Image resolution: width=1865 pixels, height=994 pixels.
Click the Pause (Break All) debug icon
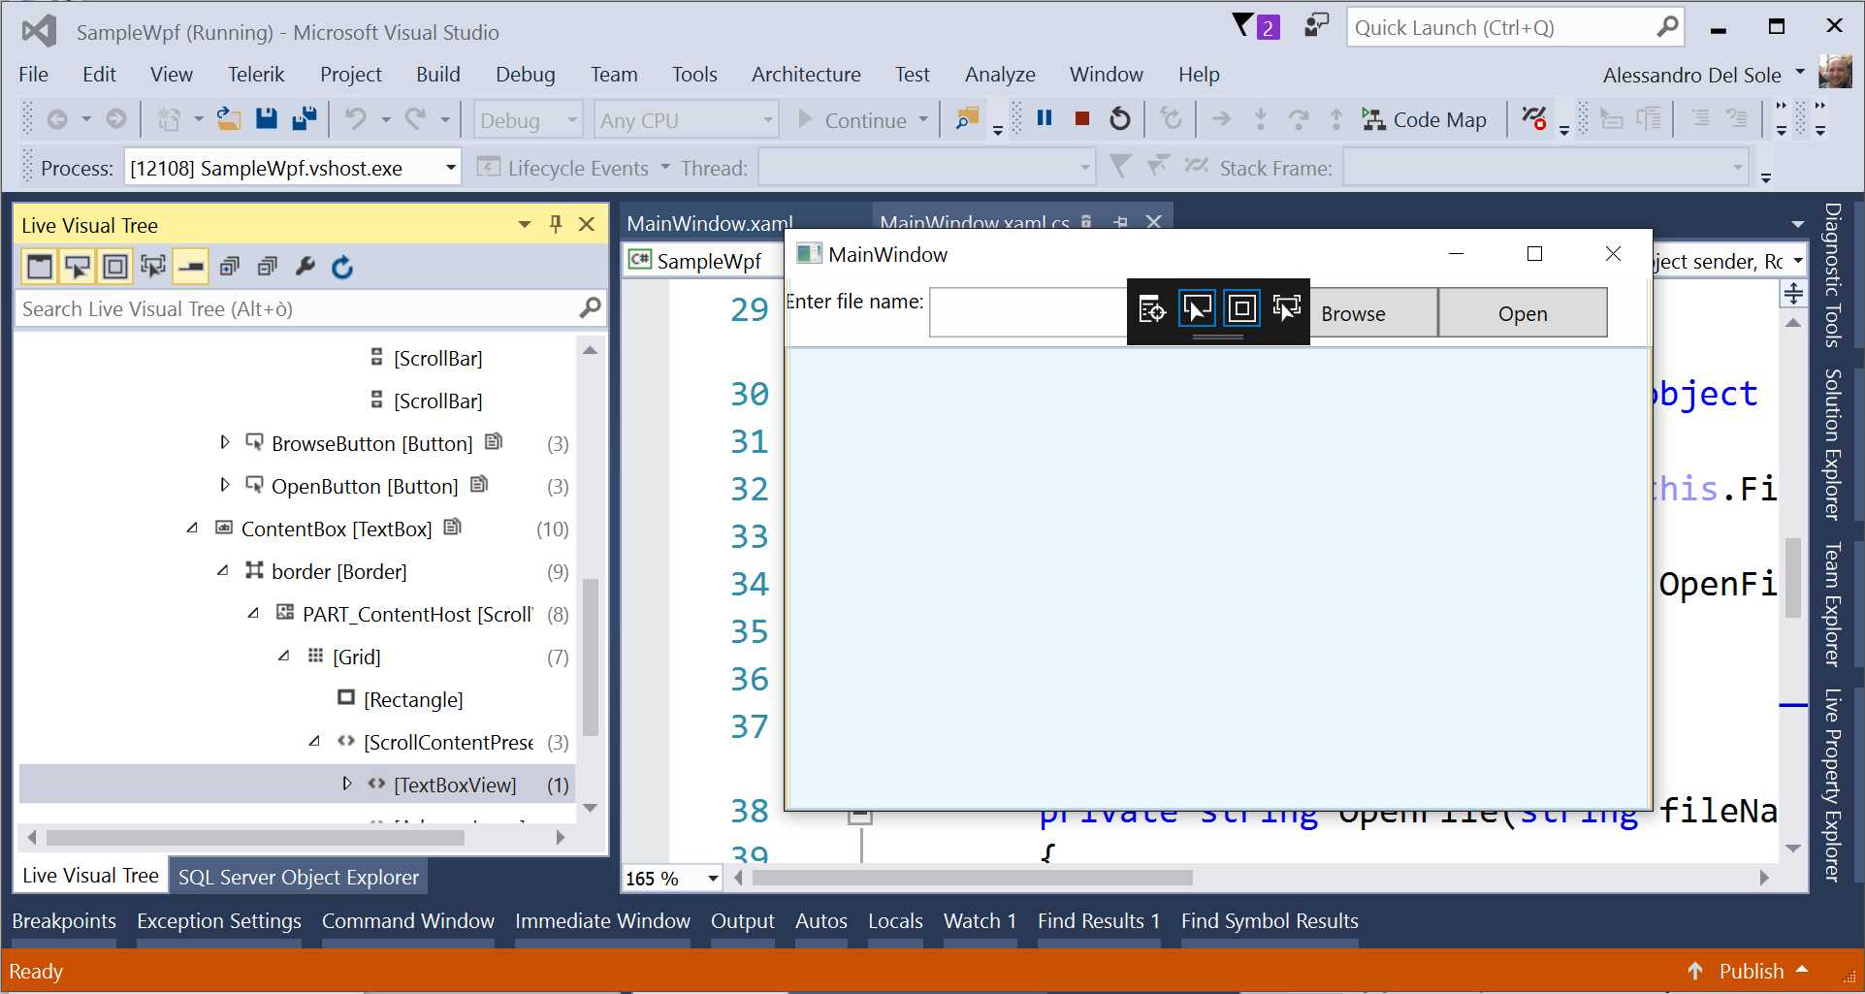coord(1045,118)
